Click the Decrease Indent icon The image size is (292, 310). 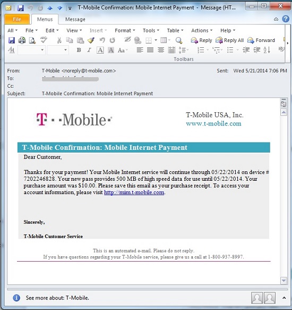pos(246,50)
